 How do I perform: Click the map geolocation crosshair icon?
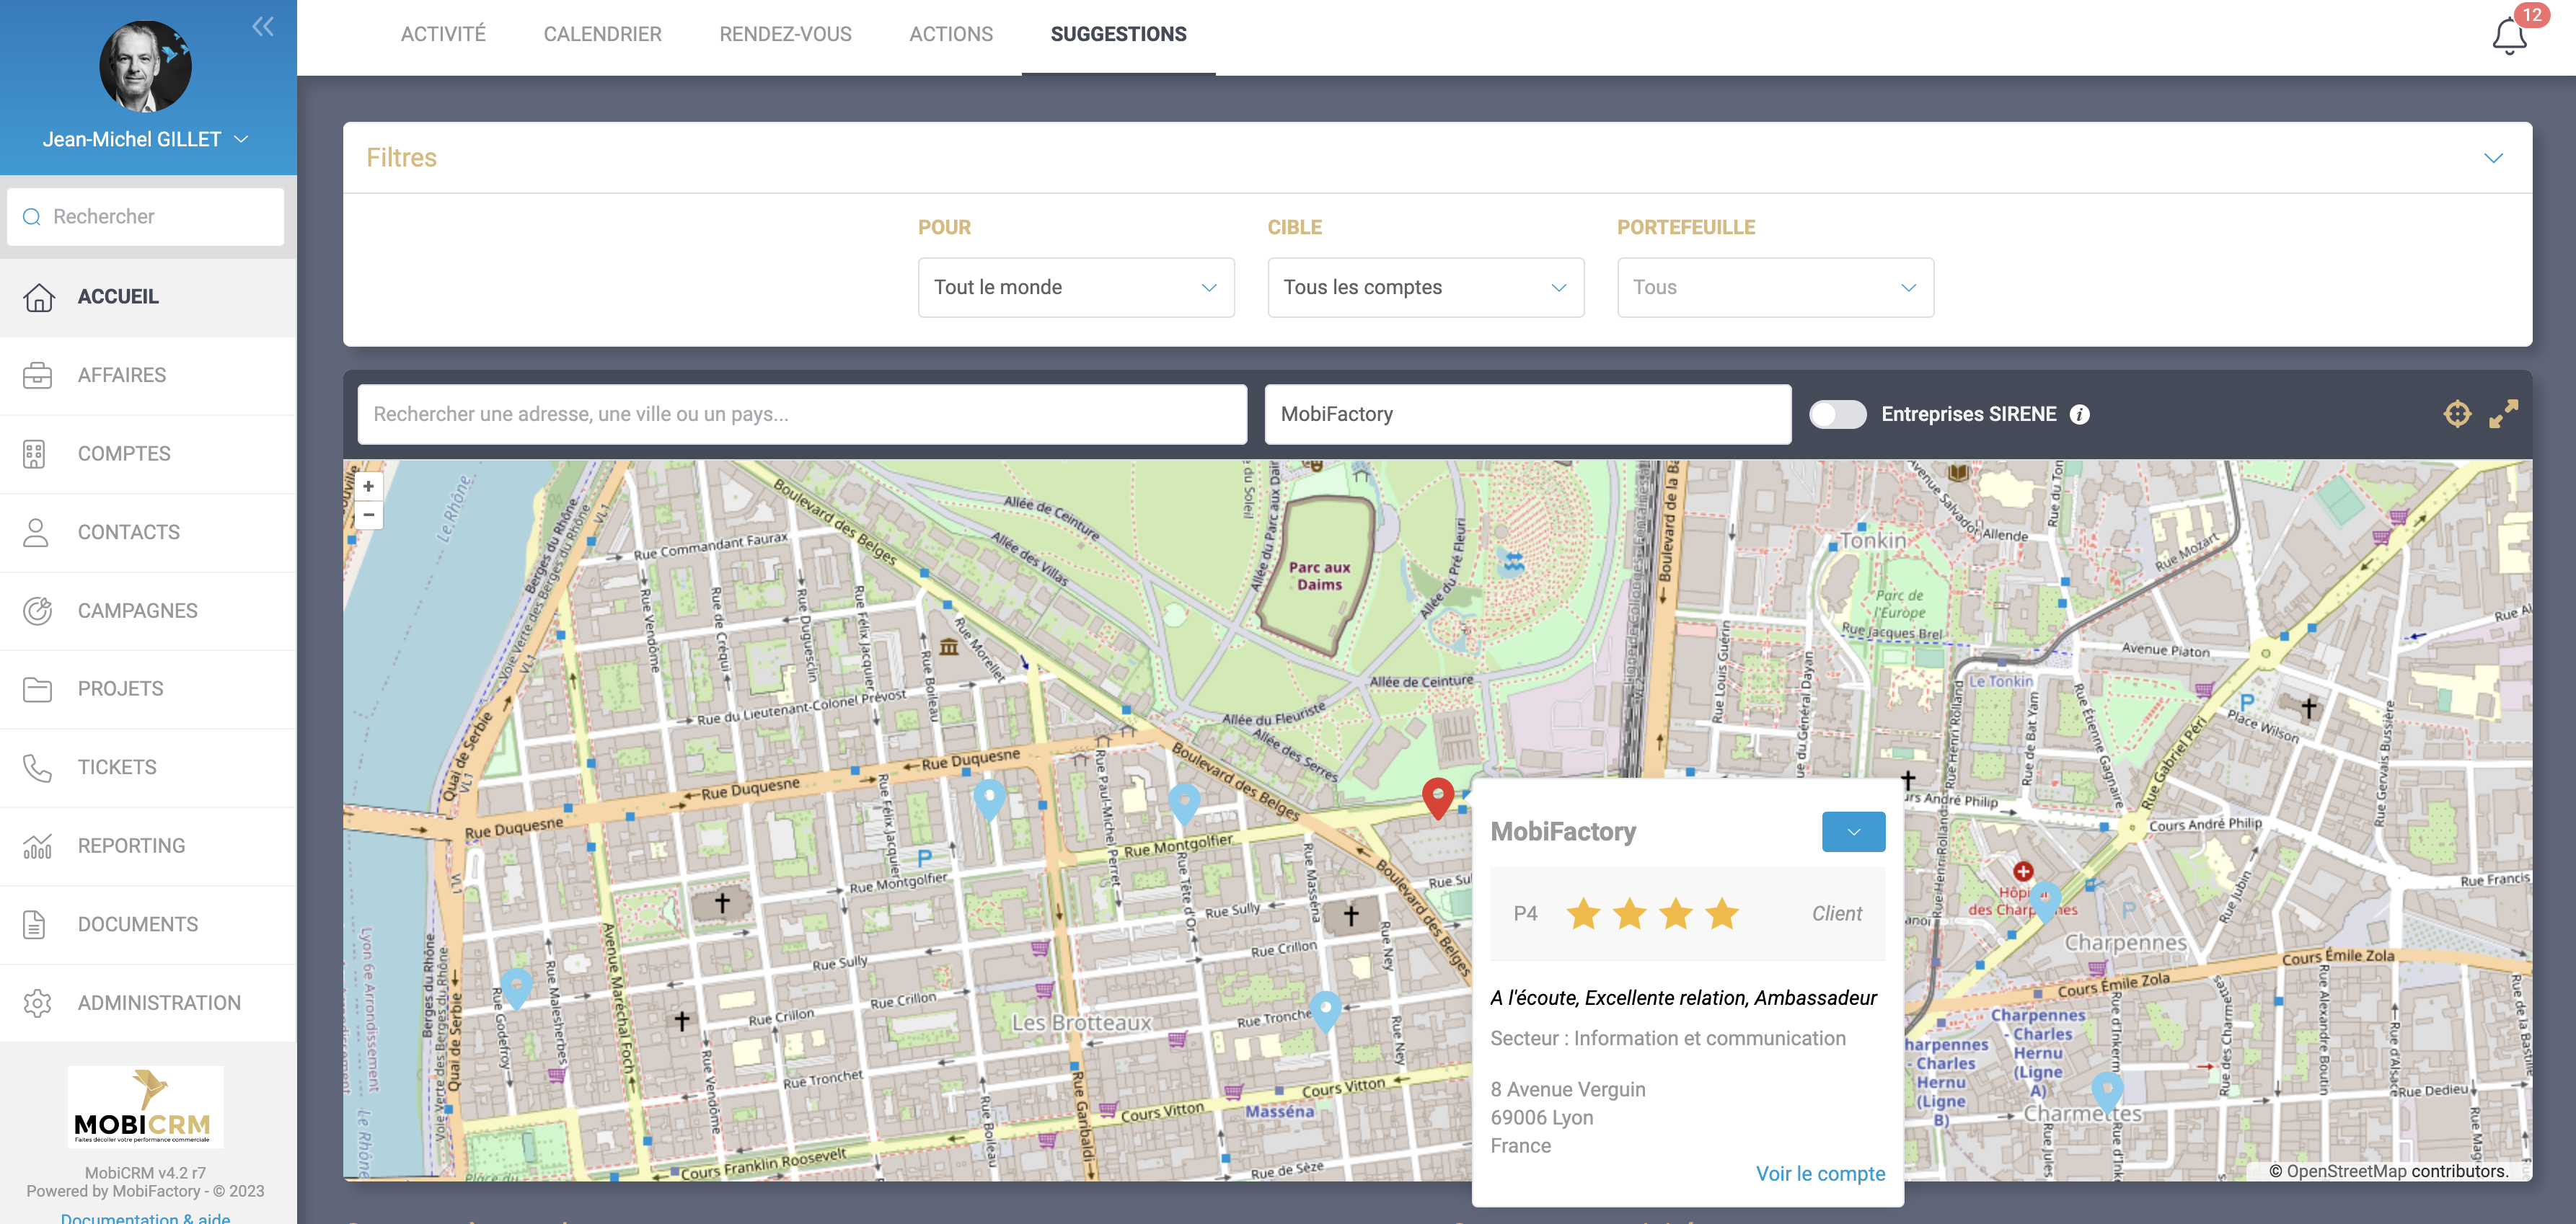click(2457, 414)
